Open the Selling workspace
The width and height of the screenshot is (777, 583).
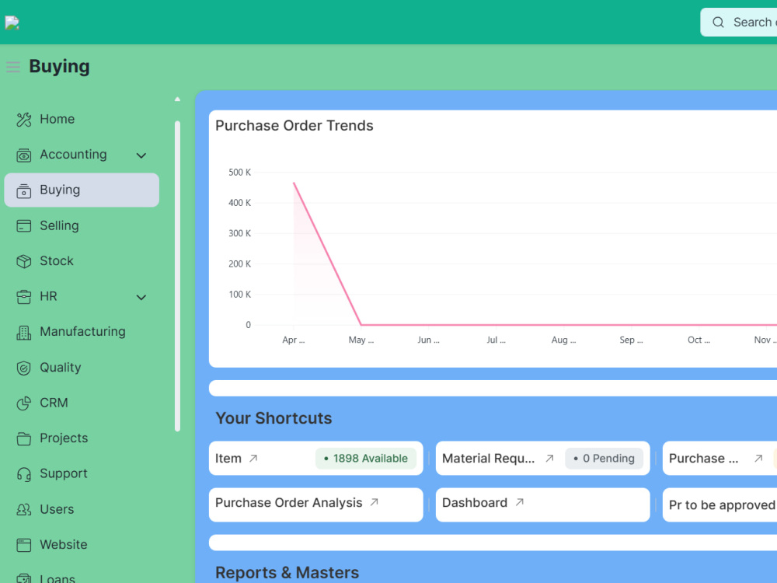(82, 226)
